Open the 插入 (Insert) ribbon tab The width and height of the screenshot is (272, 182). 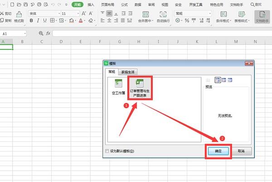(91, 5)
